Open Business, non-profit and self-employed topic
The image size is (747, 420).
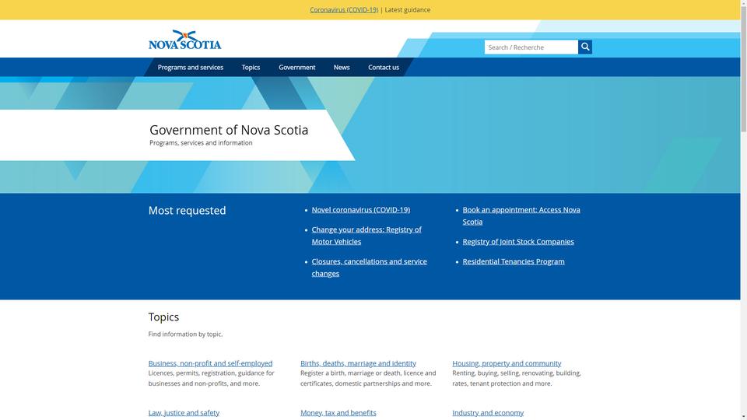210,363
